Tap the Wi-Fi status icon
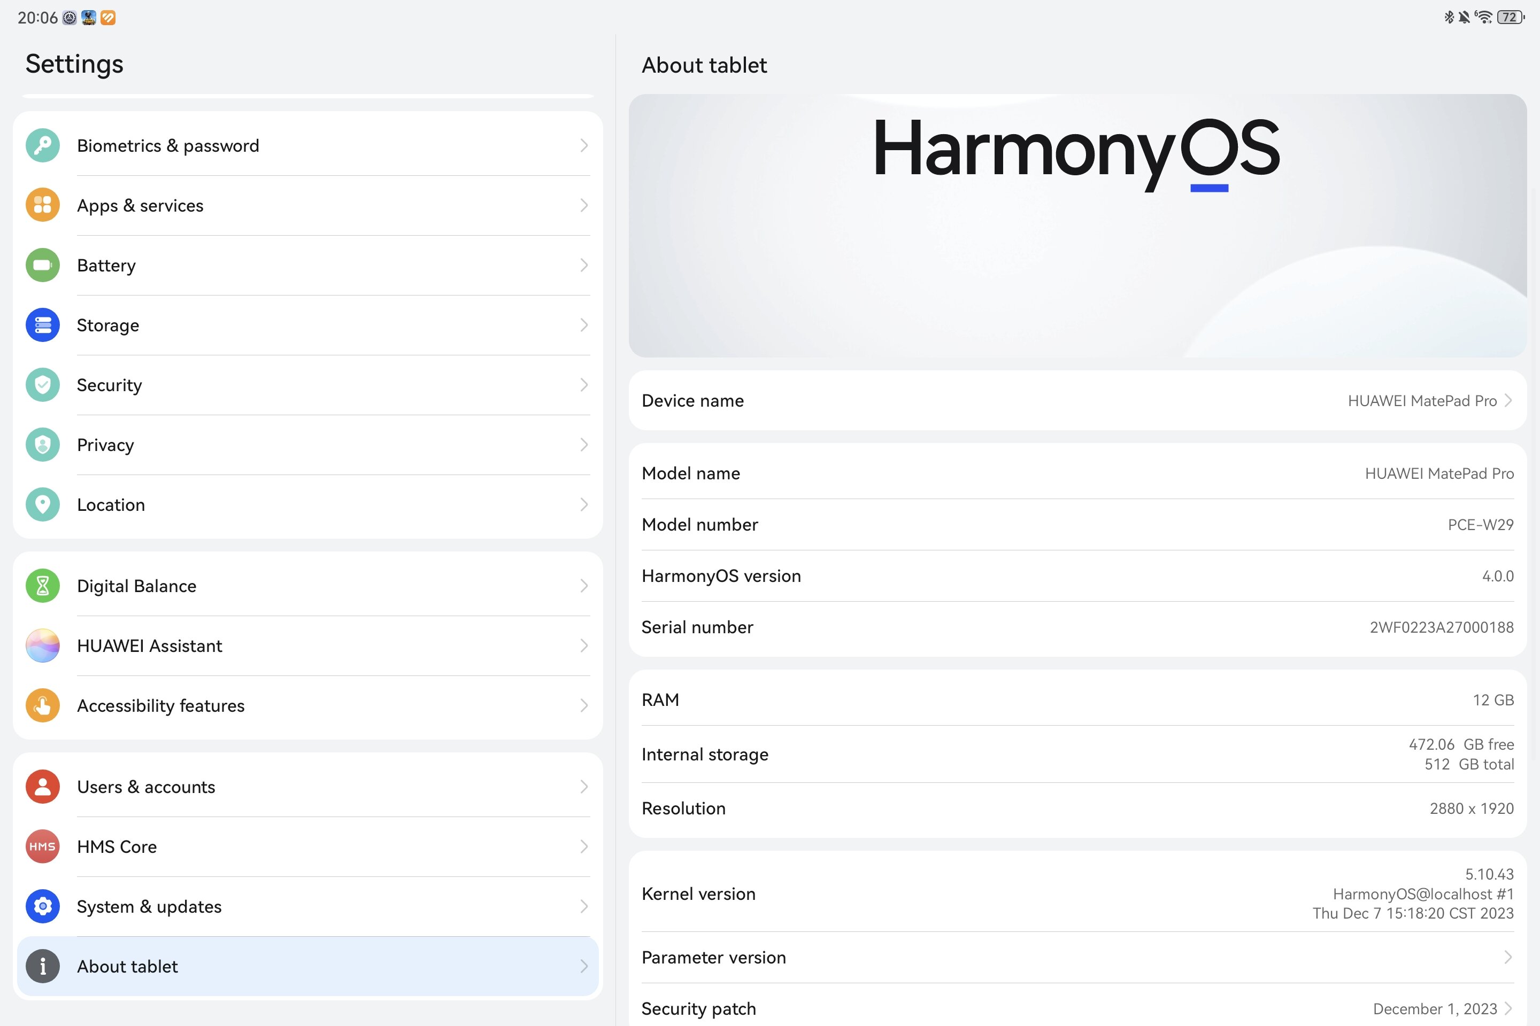1540x1026 pixels. [x=1484, y=17]
